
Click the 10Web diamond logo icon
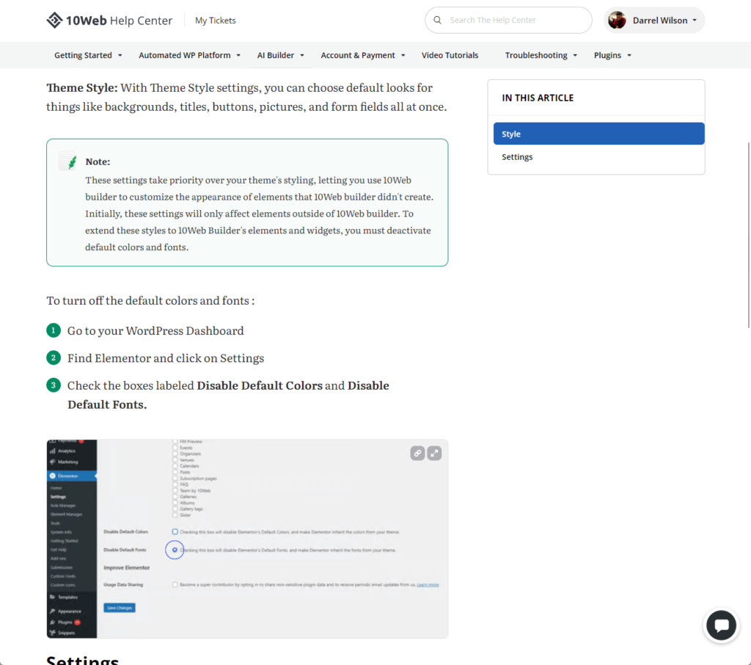[54, 20]
